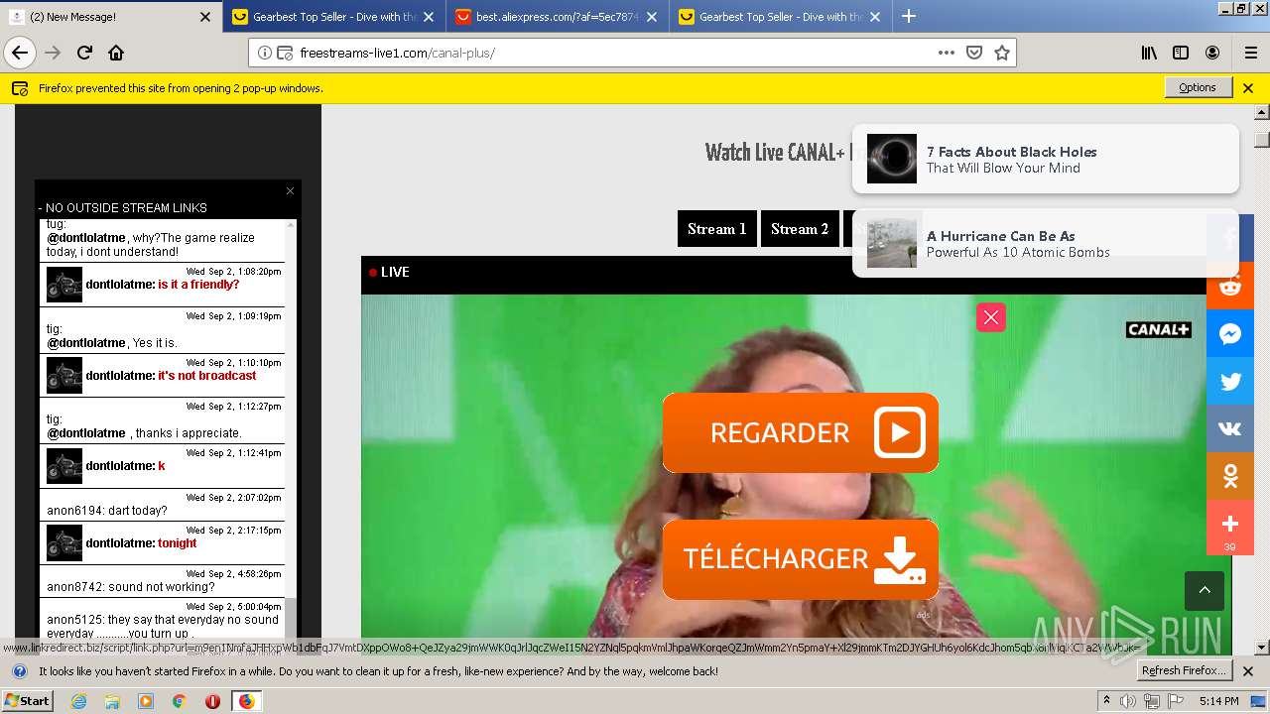Click dontlolatme avatar beside 'tonight'
This screenshot has height=714, width=1270.
(x=64, y=543)
